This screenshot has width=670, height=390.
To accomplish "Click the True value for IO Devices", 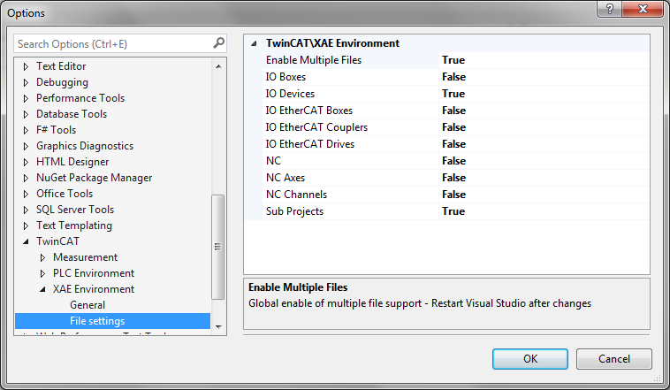I will 453,94.
